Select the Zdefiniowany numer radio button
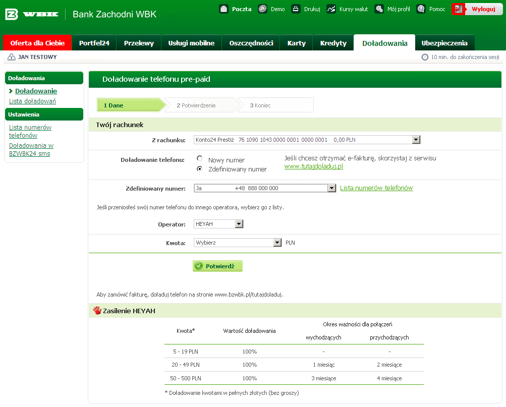 [200, 168]
